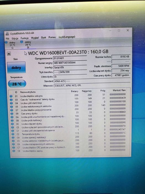The height and width of the screenshot is (194, 145).
Task: Click status dot of 04 Liczba cykli start/stop
Action: coord(11,103)
